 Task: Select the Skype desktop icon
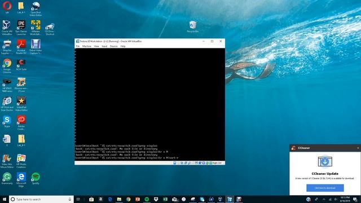pos(7,122)
